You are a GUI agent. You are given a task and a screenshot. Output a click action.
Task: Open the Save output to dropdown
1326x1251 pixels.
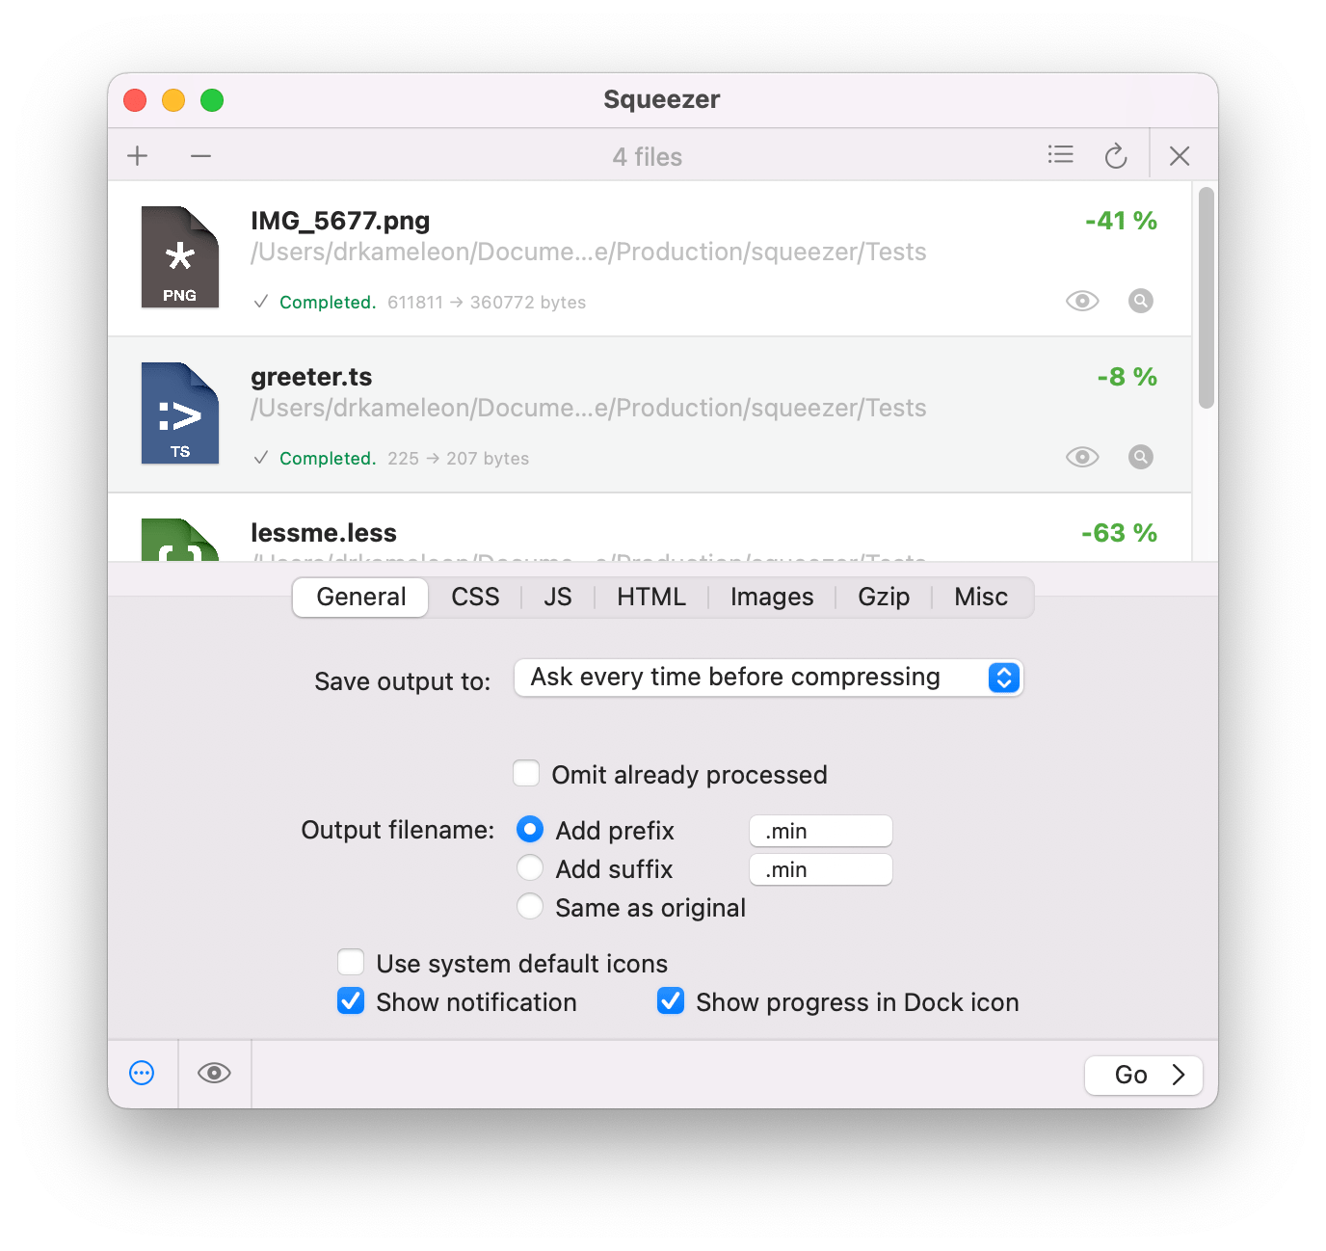768,678
